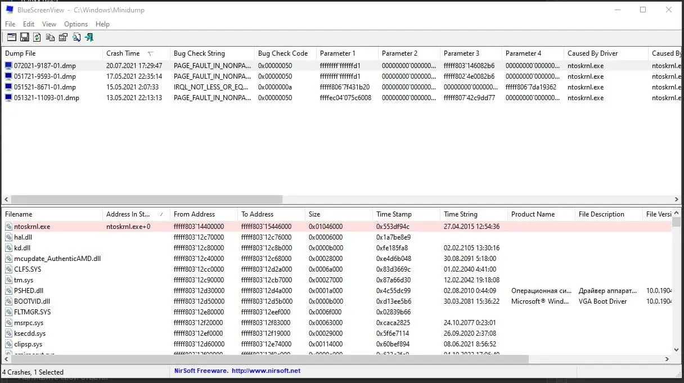Click upper pane horizontal scrollbar thumb
This screenshot has width=684, height=383.
click(x=146, y=199)
